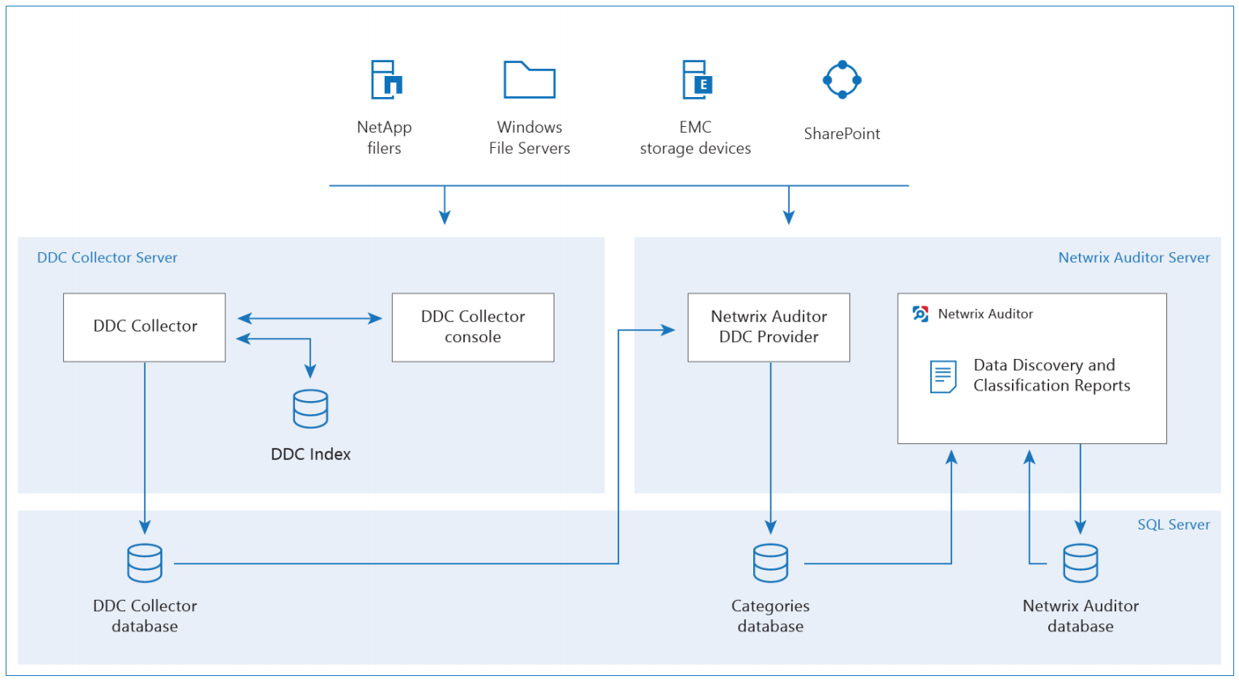
Task: Click the 'DDC Index' caption
Action: pyautogui.click(x=310, y=454)
